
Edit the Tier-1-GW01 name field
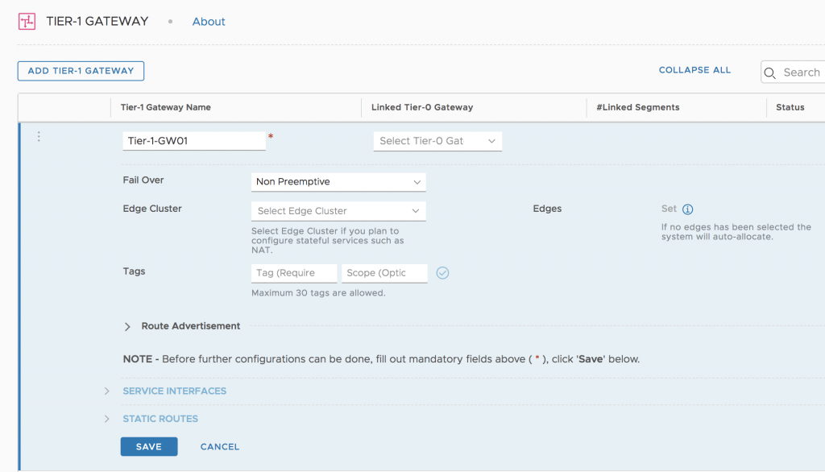coord(194,141)
